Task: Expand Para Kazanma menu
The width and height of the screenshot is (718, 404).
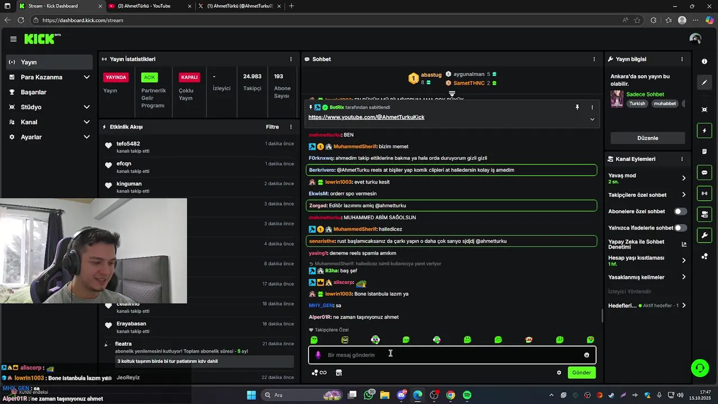Action: pyautogui.click(x=86, y=77)
